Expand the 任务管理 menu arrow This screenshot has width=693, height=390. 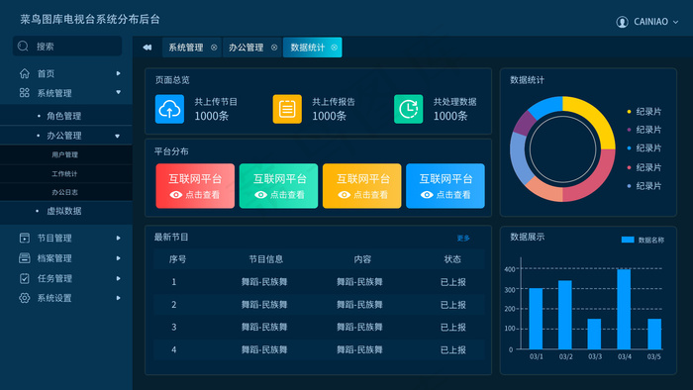[118, 278]
